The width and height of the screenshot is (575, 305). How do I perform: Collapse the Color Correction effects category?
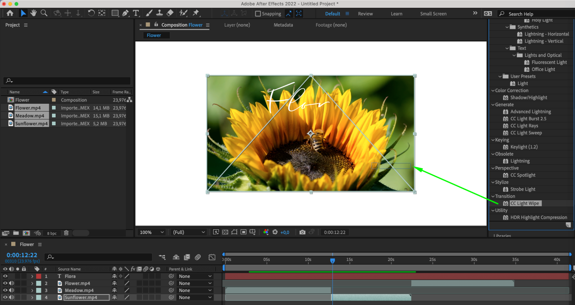493,90
